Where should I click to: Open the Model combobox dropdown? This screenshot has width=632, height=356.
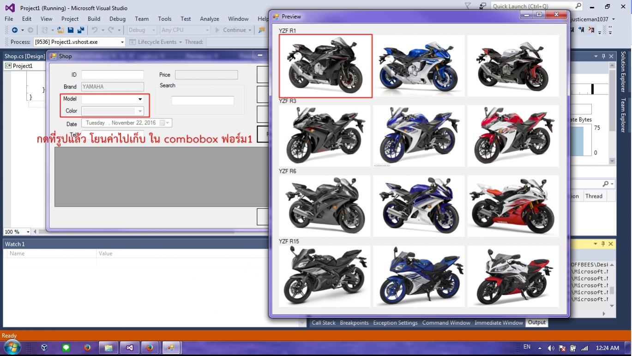[x=140, y=99]
